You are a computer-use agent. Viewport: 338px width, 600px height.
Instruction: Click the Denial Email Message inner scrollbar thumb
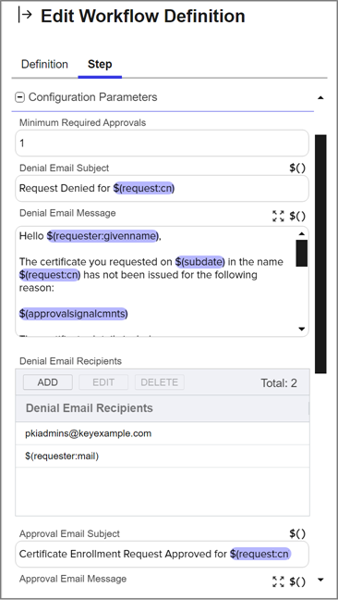[302, 253]
